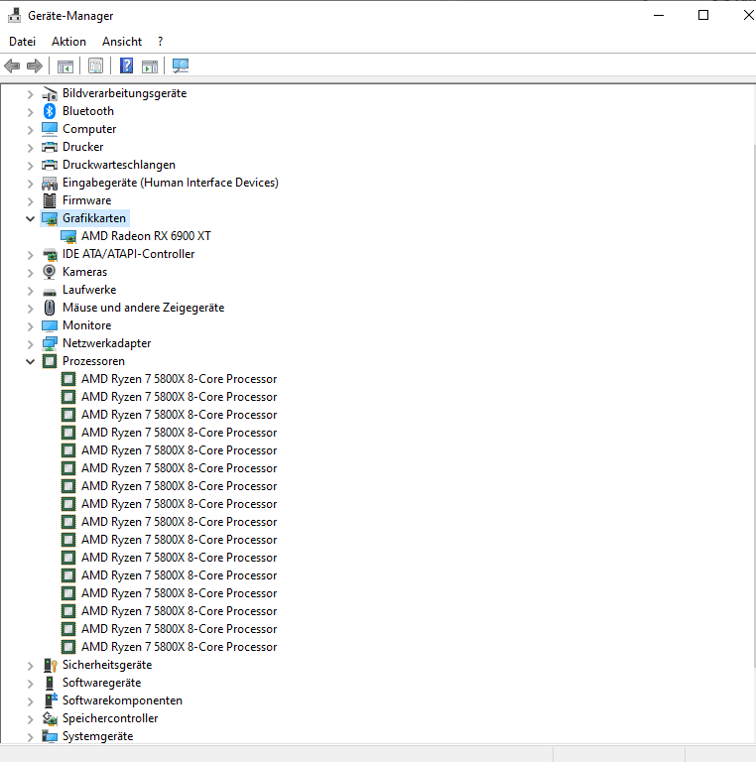Image resolution: width=756 pixels, height=762 pixels.
Task: Select the Speichercontroller label
Action: click(110, 718)
